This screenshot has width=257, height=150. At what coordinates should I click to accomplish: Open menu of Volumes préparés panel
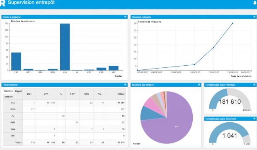(255, 17)
